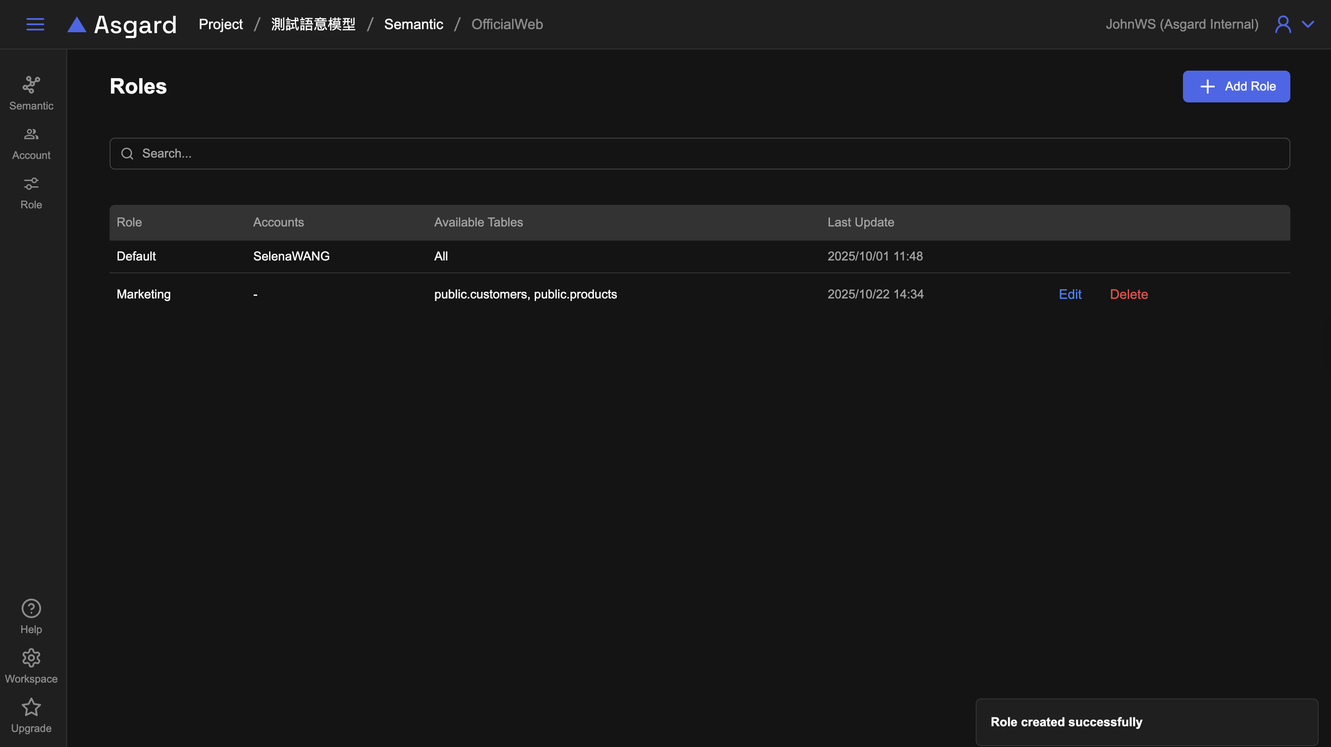Dismiss the Role created successfully toast

[x=1146, y=722]
